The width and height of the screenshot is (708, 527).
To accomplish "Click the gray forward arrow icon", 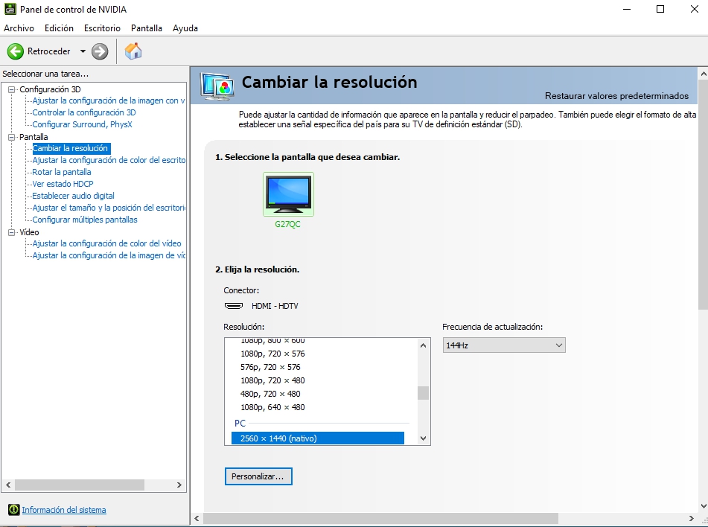I will [100, 51].
